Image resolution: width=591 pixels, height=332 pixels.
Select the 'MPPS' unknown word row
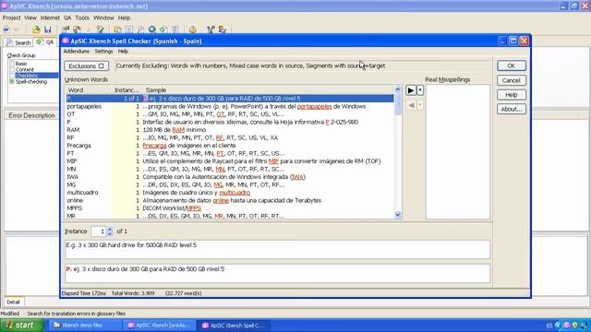pyautogui.click(x=230, y=208)
